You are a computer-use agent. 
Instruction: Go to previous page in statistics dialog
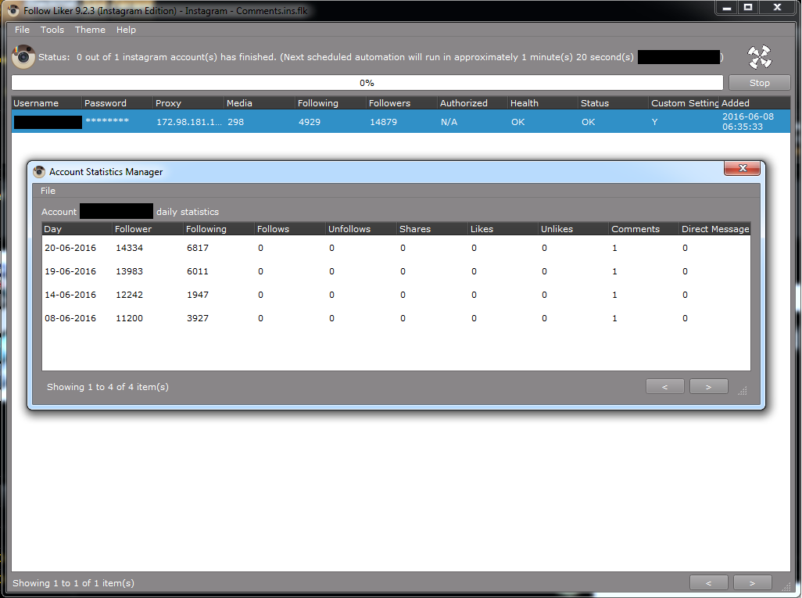(x=665, y=387)
